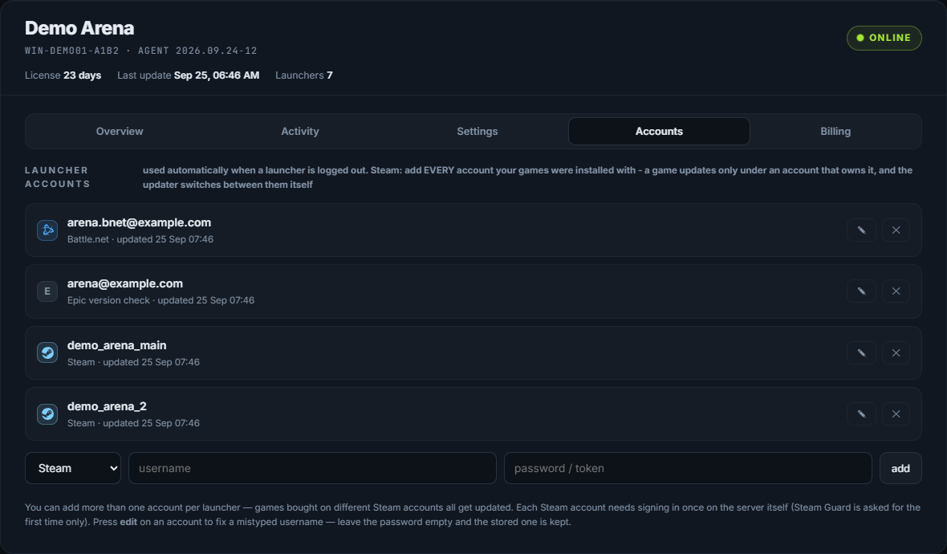Viewport: 947px width, 554px height.
Task: Click the add account button
Action: tap(900, 468)
